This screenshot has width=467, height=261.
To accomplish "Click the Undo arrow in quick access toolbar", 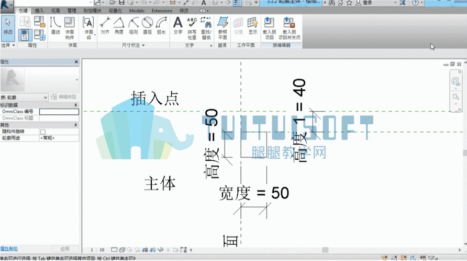I will (143, 3).
